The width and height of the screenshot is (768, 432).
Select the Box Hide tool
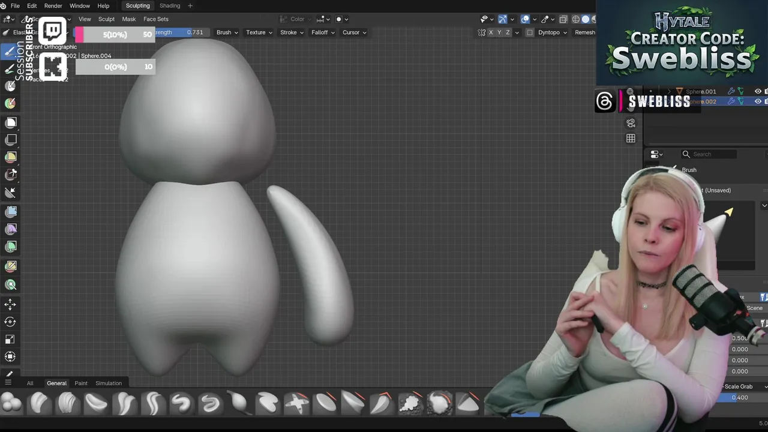(10, 140)
